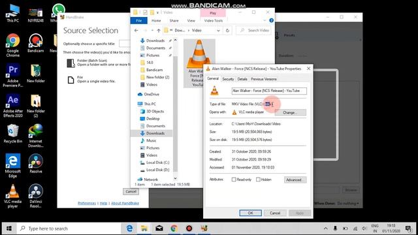
Task: Select OneDrive in navigation pane
Action: pyautogui.click(x=151, y=94)
